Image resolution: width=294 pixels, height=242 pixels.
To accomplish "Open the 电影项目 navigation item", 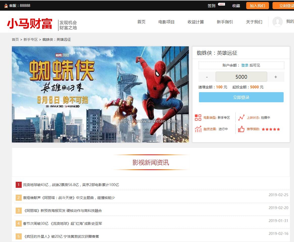I will click(167, 22).
